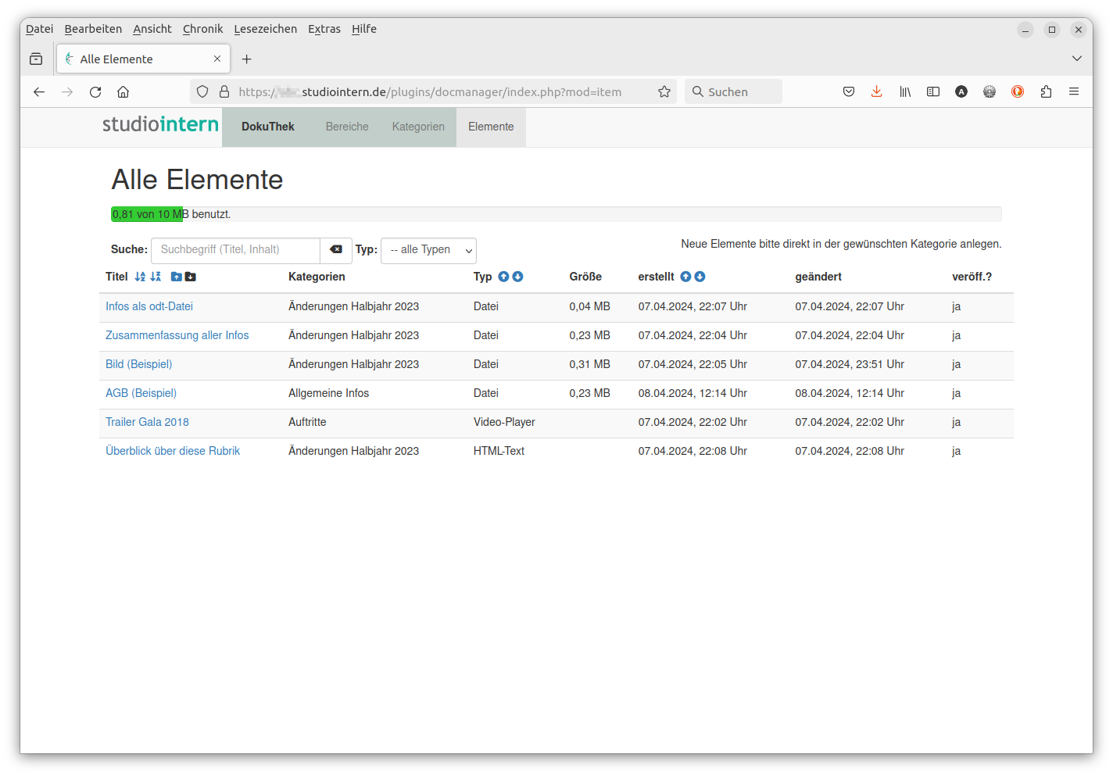This screenshot has height=776, width=1113.
Task: Open the DuckDuckGo extension icon
Action: point(1017,92)
